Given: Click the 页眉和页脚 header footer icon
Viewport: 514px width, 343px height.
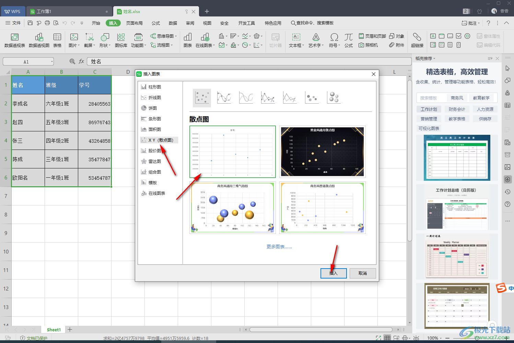Looking at the screenshot, I should click(x=372, y=36).
